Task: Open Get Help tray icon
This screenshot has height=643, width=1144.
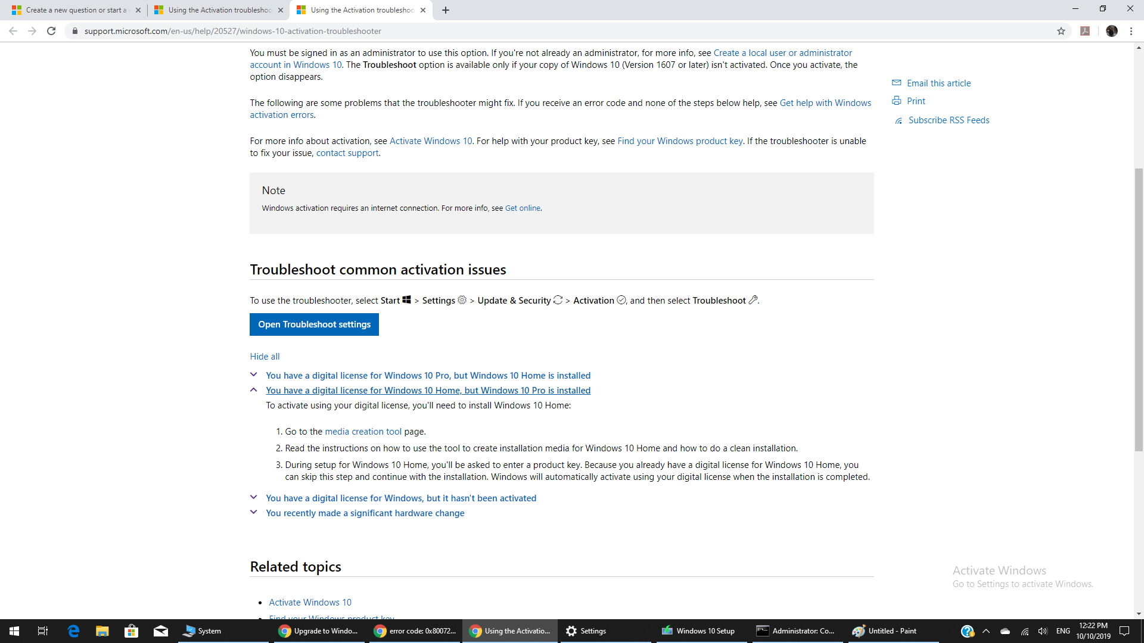Action: pyautogui.click(x=967, y=631)
